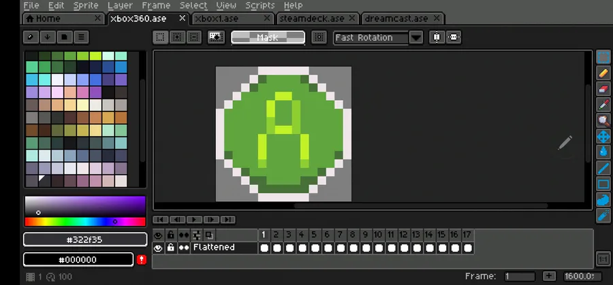Click the foreground color #322f35 button
This screenshot has height=285, width=613.
(85, 239)
